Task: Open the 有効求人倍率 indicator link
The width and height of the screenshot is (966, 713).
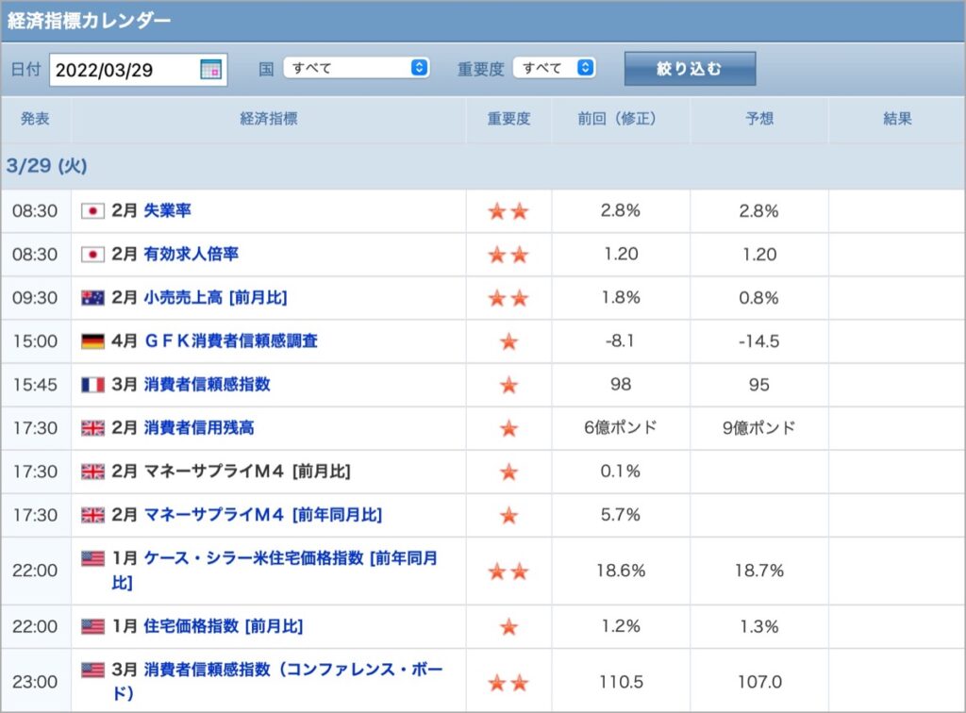Action: (191, 254)
